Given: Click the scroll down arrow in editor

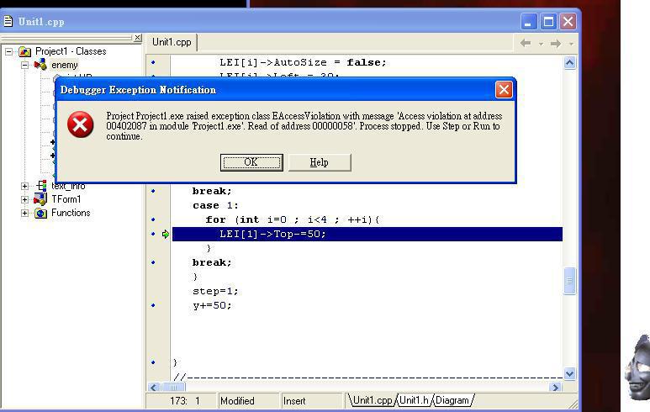Looking at the screenshot, I should coord(569,373).
